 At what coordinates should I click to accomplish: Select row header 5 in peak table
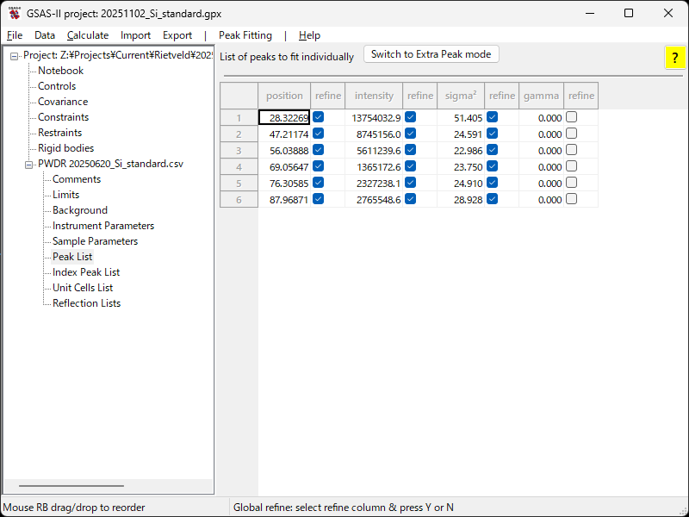click(239, 184)
